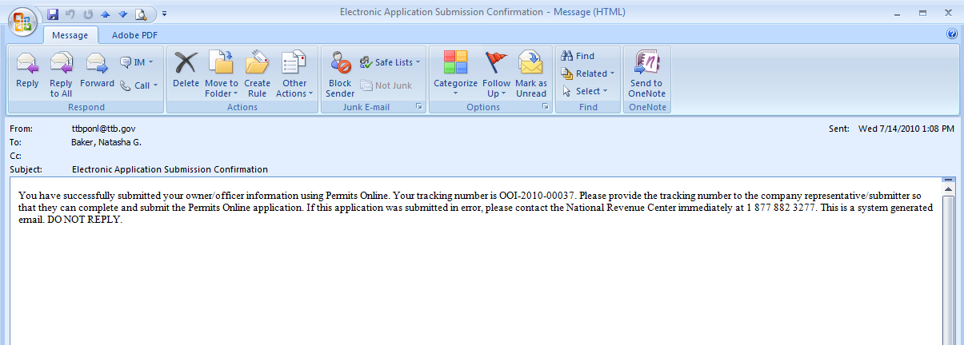964x345 pixels.
Task: Open Safe Lists dropdown
Action: click(390, 62)
